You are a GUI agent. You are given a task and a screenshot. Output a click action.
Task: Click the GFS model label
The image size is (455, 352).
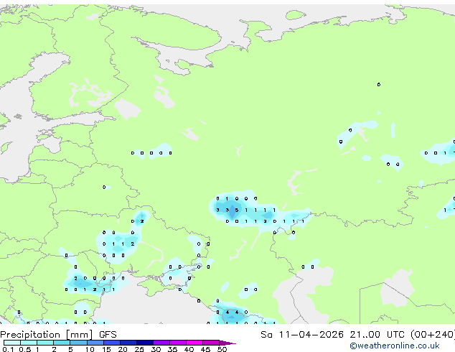coord(108,335)
